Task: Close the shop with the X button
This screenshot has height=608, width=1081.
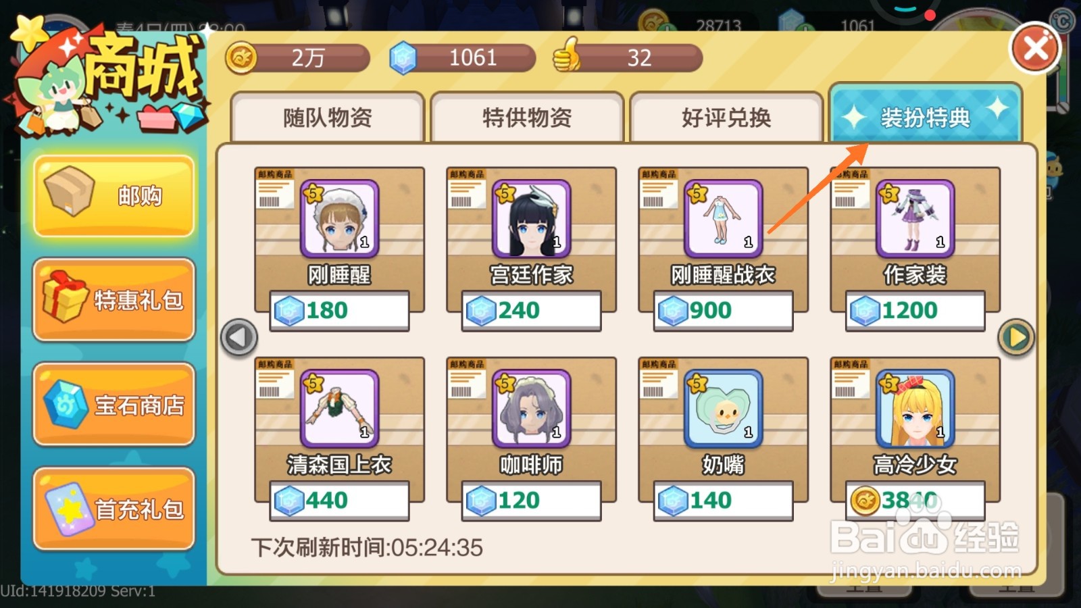Action: click(x=1035, y=49)
